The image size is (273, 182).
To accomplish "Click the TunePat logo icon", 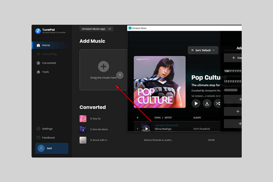I will (x=38, y=31).
